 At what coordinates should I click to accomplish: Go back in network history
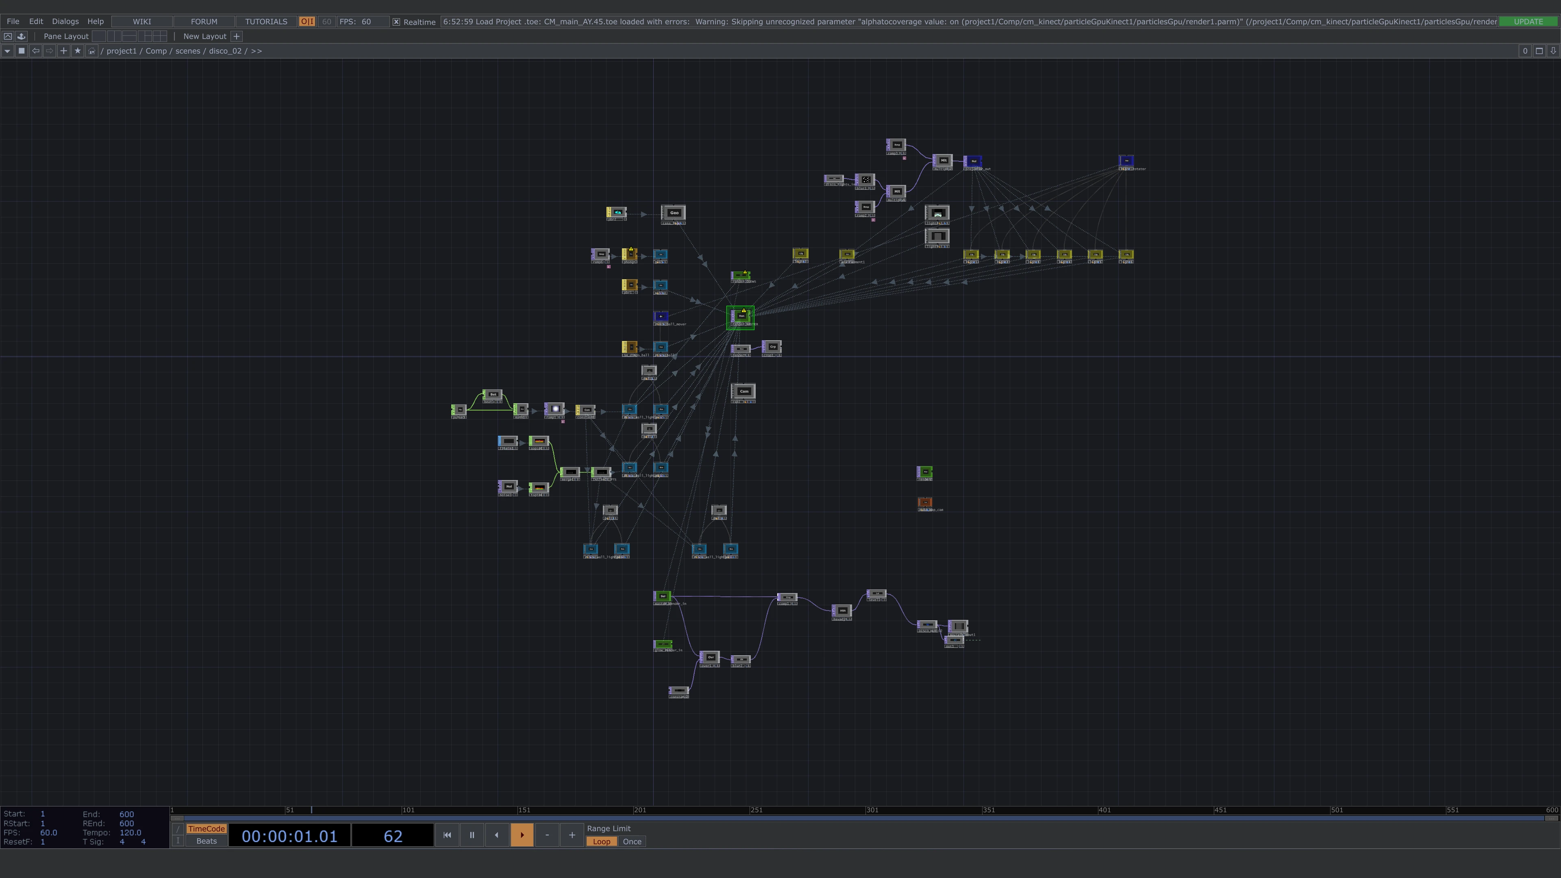36,51
